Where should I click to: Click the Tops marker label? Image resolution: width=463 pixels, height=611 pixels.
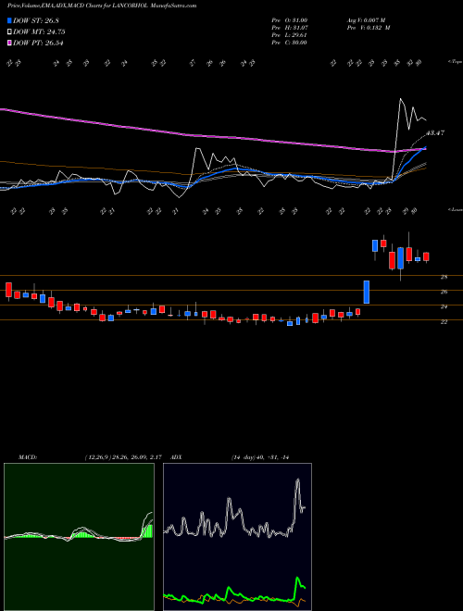coord(455,62)
